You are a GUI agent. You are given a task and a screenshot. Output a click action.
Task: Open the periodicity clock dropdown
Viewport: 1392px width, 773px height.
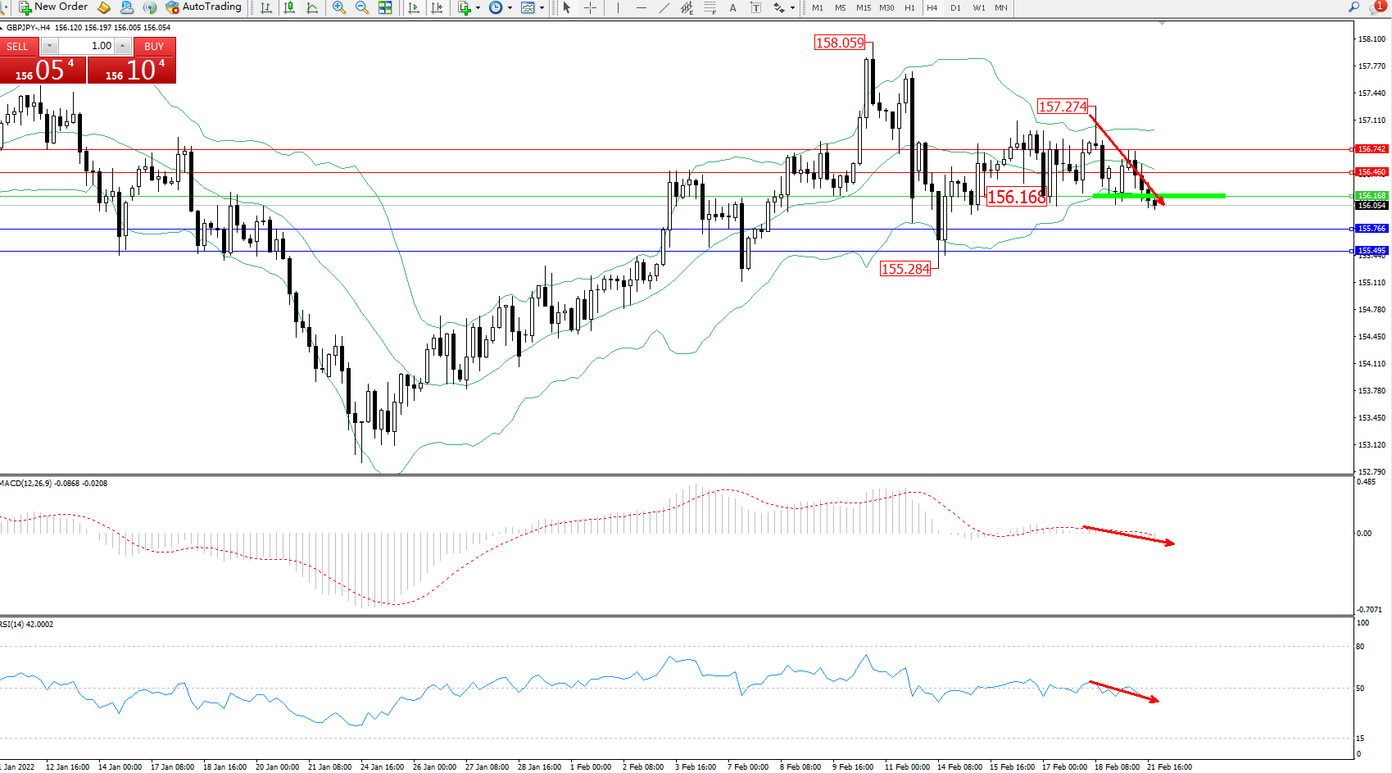(x=510, y=7)
